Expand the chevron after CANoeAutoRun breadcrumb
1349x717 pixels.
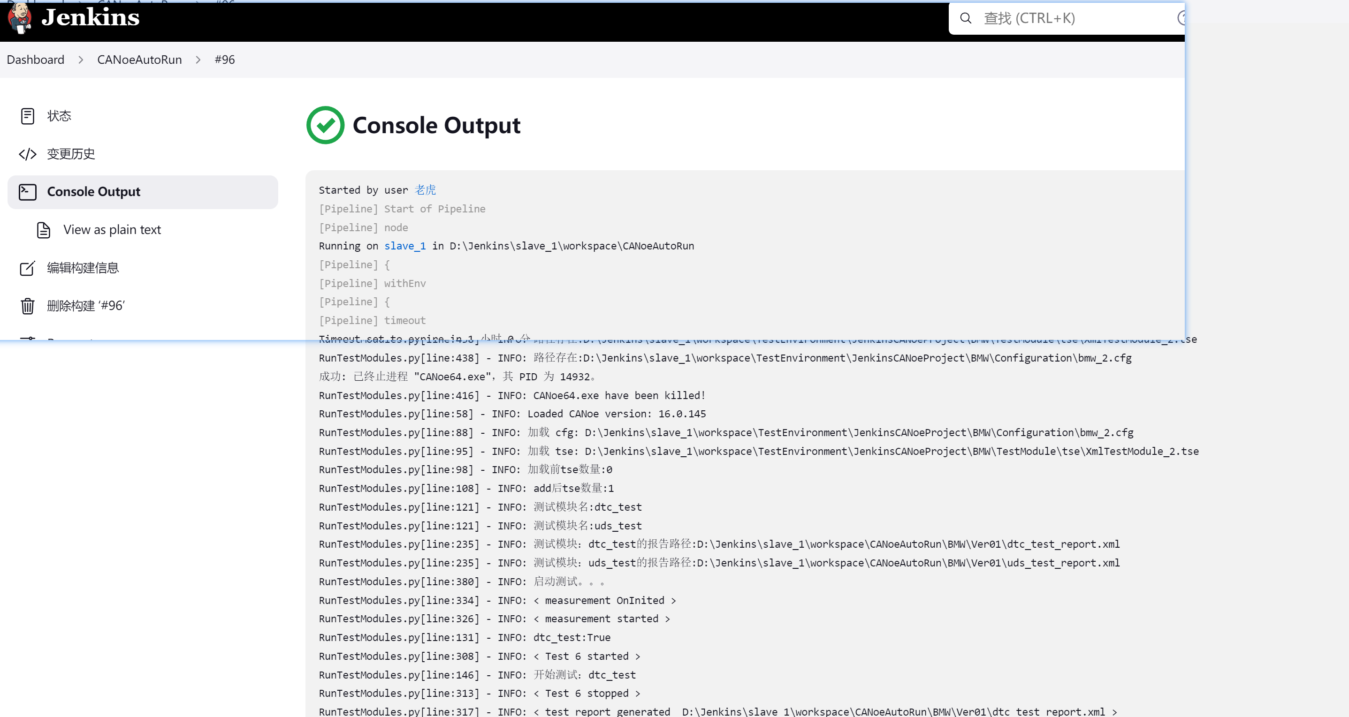[x=198, y=60]
